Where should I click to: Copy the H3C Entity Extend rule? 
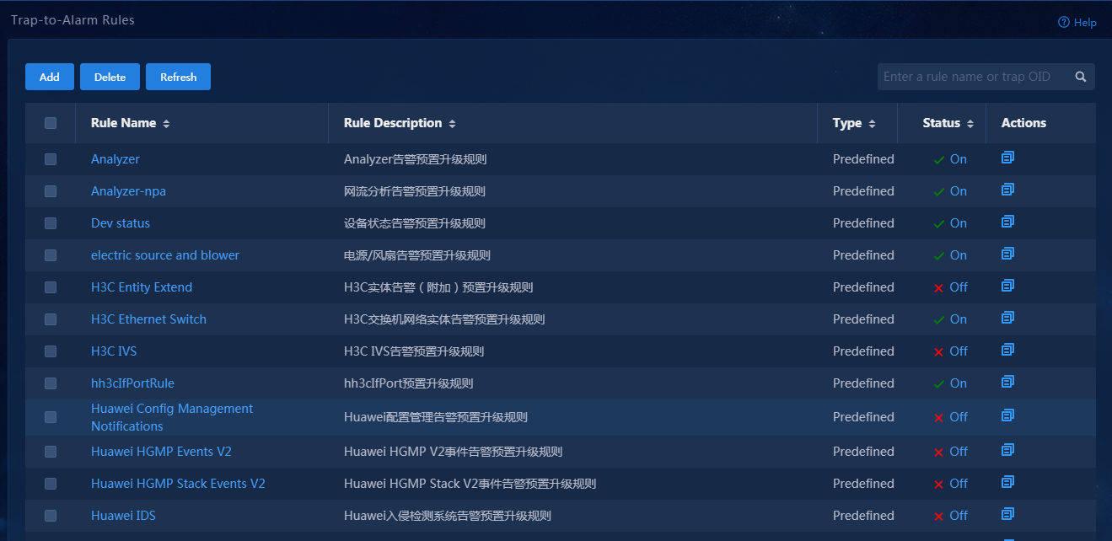[x=1007, y=286]
